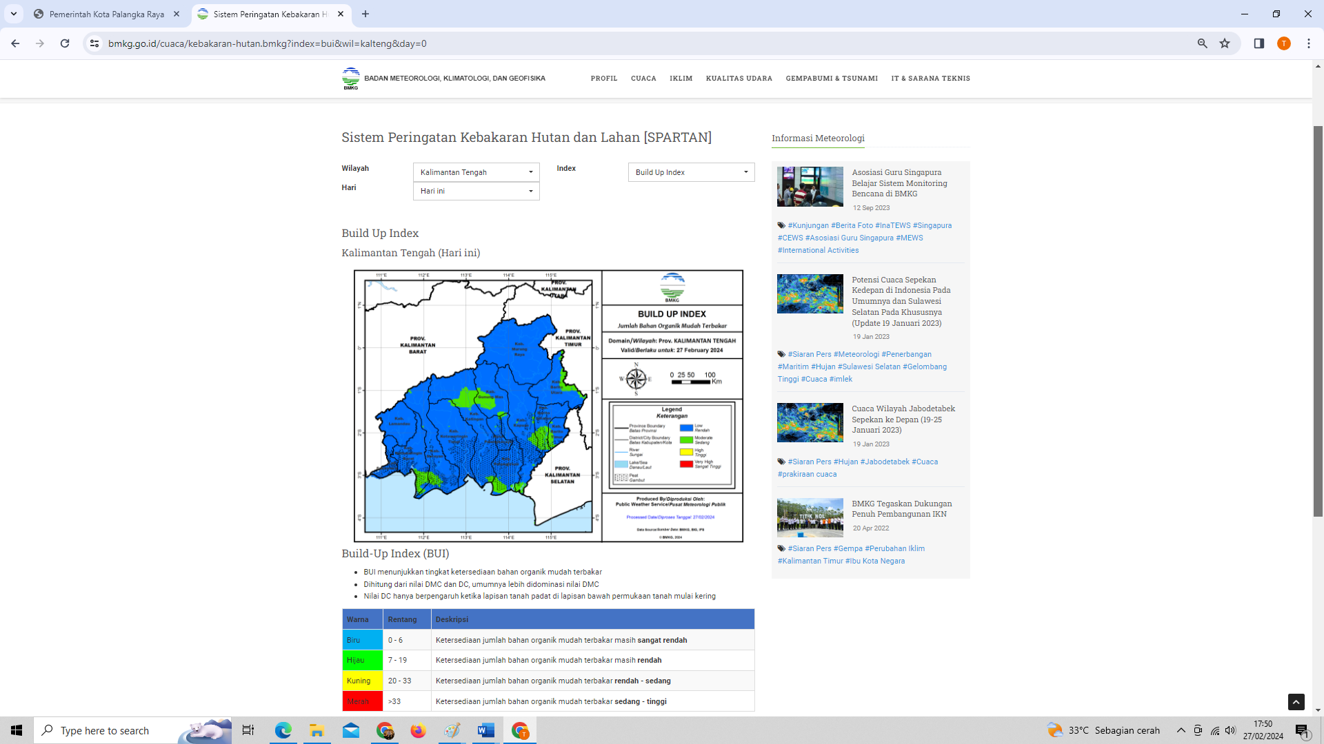
Task: Open Chrome three-dot menu
Action: point(1309,43)
